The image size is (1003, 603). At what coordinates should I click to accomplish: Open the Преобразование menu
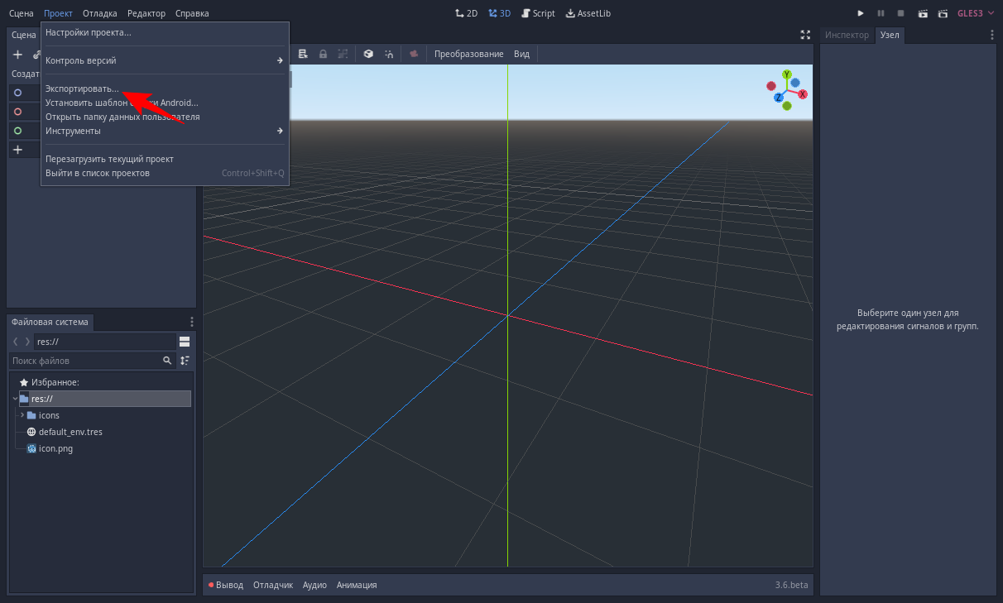point(468,54)
